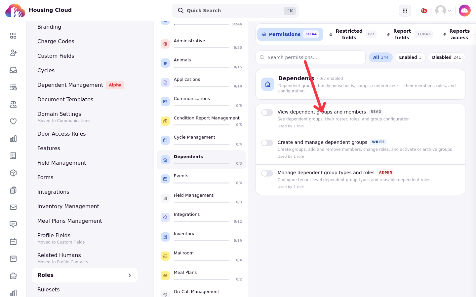Open the heart icon in sidebar
The height and width of the screenshot is (297, 476).
[13, 121]
